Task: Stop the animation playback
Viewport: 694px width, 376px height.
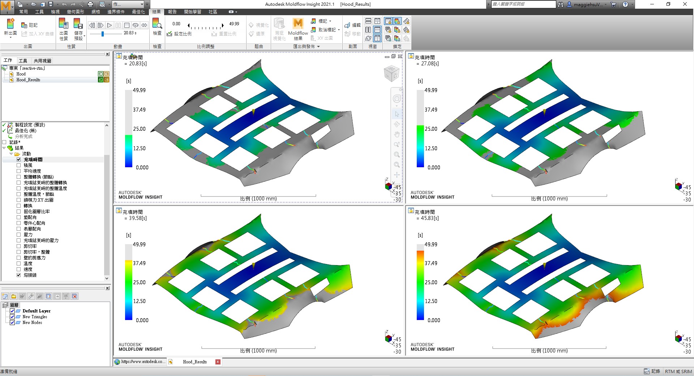Action: point(127,25)
